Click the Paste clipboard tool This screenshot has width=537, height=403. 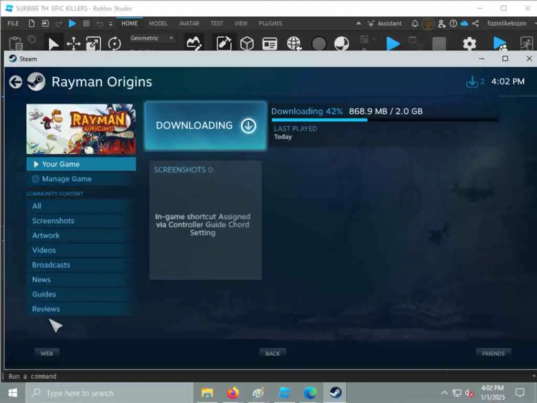(15, 44)
